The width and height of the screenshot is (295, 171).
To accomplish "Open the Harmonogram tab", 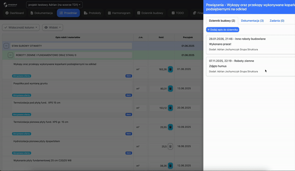I will pos(119,13).
